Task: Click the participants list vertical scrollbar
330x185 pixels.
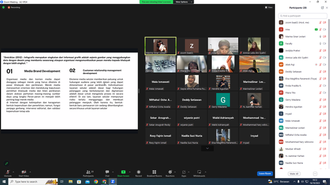Action: [x=329, y=79]
